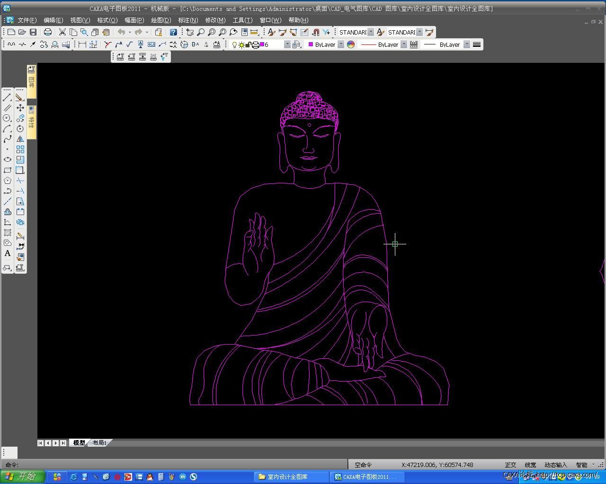Open an existing file with folder icon
Image resolution: width=606 pixels, height=484 pixels.
(22, 32)
